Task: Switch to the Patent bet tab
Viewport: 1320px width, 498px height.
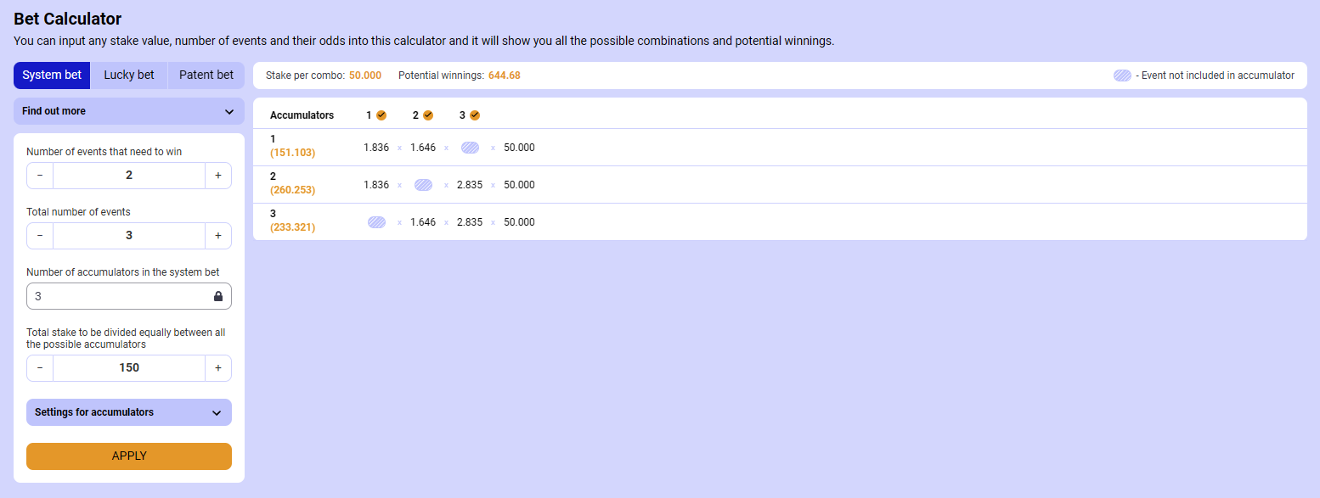Action: coord(206,75)
